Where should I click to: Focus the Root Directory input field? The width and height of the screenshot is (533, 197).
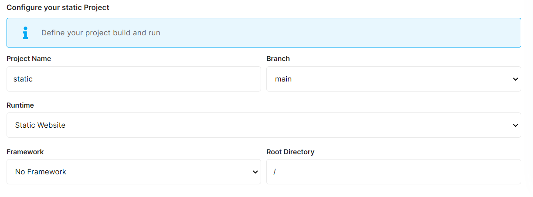click(392, 172)
